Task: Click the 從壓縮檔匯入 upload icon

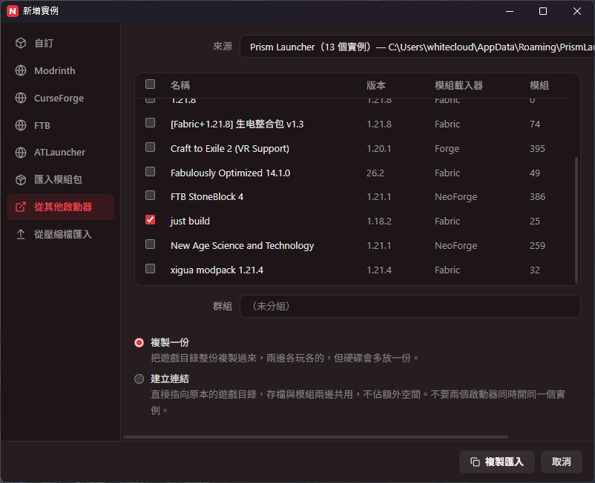Action: (21, 234)
